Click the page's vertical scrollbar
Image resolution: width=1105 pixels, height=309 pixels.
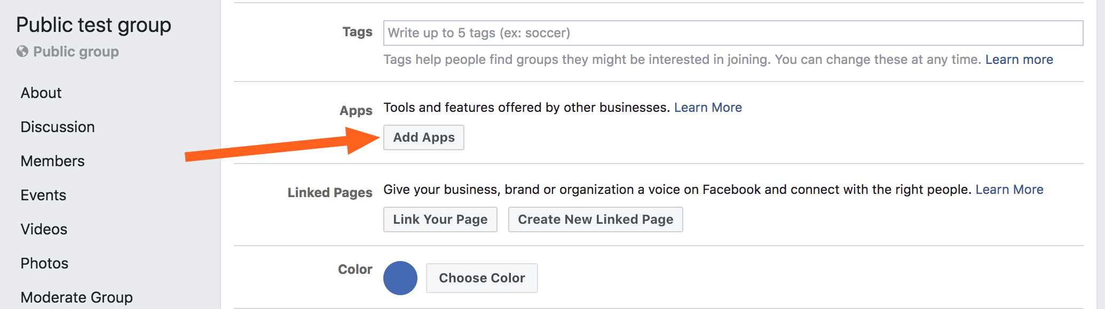1100,154
